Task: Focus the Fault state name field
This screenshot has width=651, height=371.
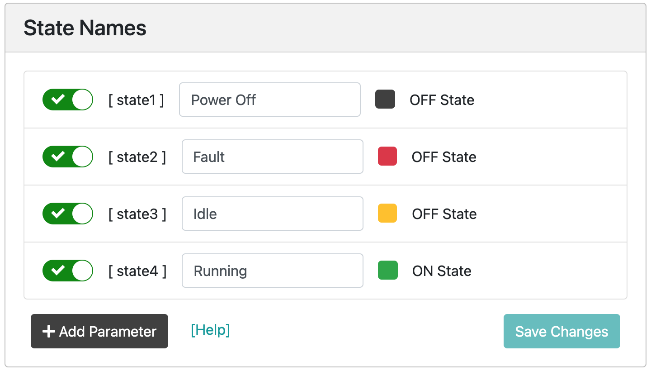Action: tap(273, 157)
